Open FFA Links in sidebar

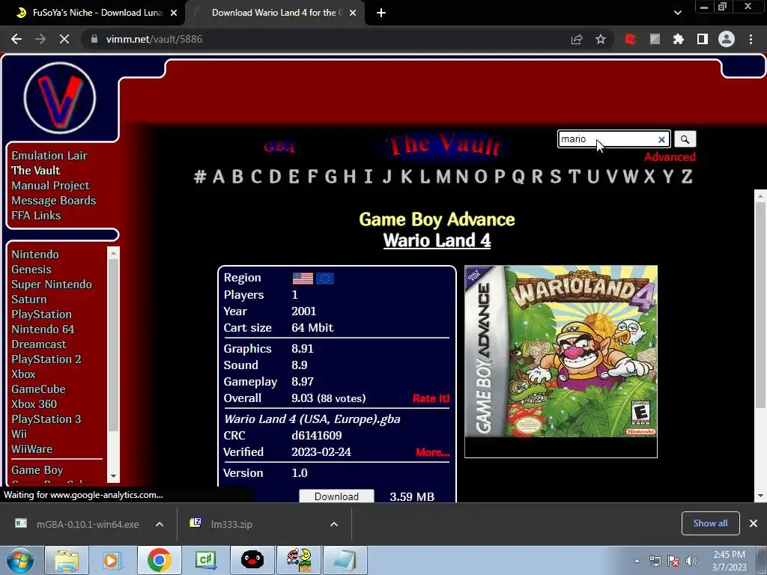pos(36,215)
